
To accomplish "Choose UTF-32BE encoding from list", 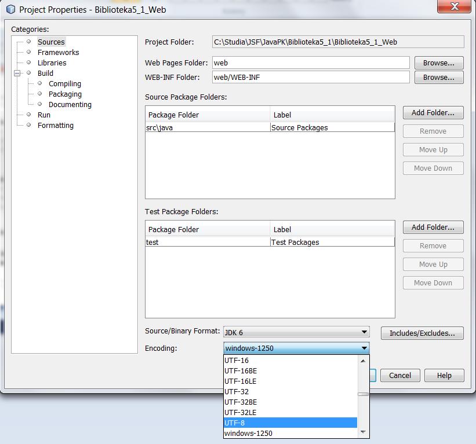I will tap(290, 402).
